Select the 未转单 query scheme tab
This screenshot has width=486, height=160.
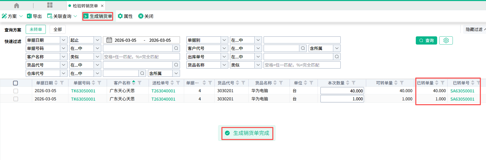pyautogui.click(x=36, y=29)
